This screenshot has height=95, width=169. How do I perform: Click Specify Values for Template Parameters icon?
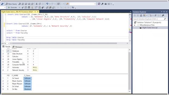pyautogui.click(x=73, y=7)
